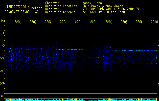Click the cyan signal level graph at bottom
159x101 pixels.
81,99
